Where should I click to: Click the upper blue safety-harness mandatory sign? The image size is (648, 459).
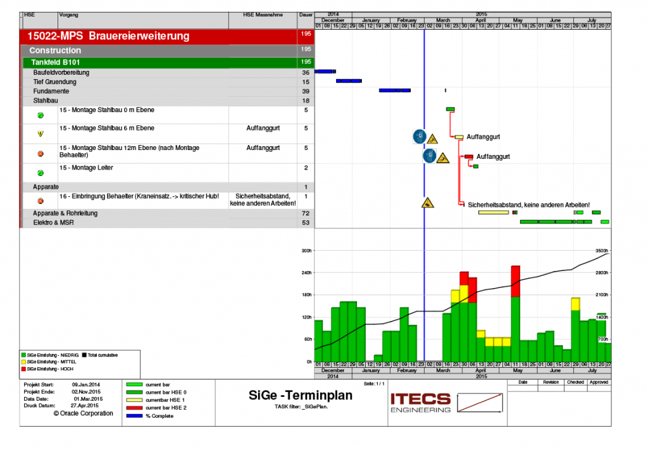point(420,136)
